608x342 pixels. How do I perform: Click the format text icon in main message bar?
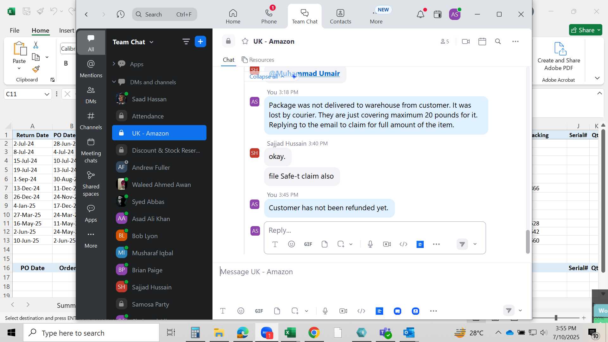point(223,311)
